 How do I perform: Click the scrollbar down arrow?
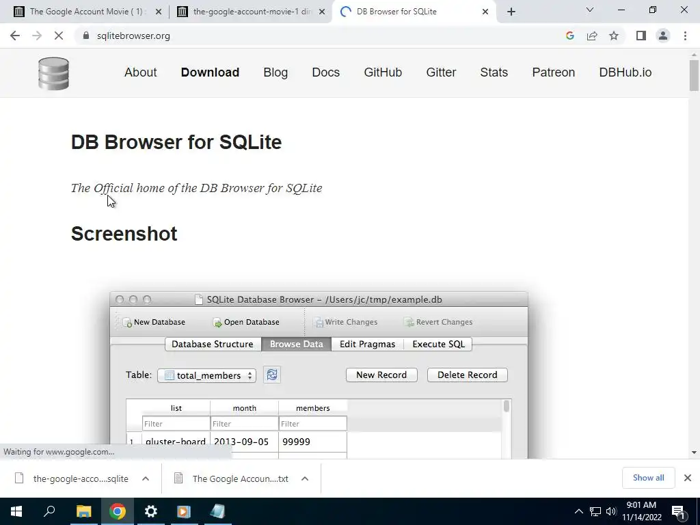(x=694, y=453)
